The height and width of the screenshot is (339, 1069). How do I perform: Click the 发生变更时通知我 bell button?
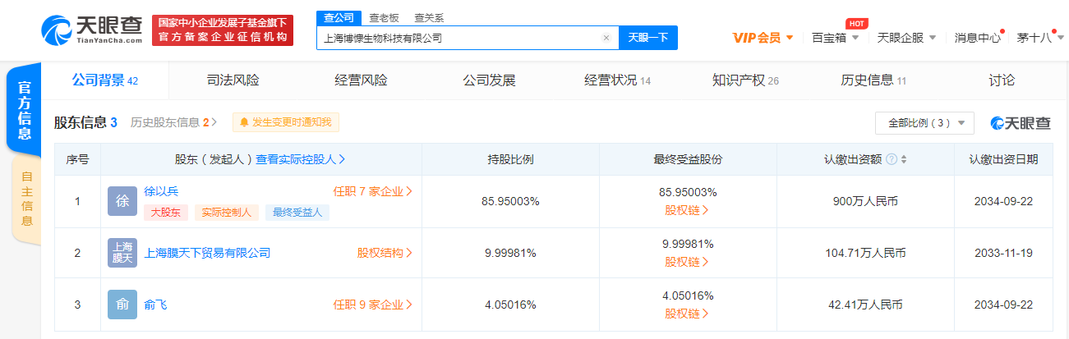click(286, 122)
